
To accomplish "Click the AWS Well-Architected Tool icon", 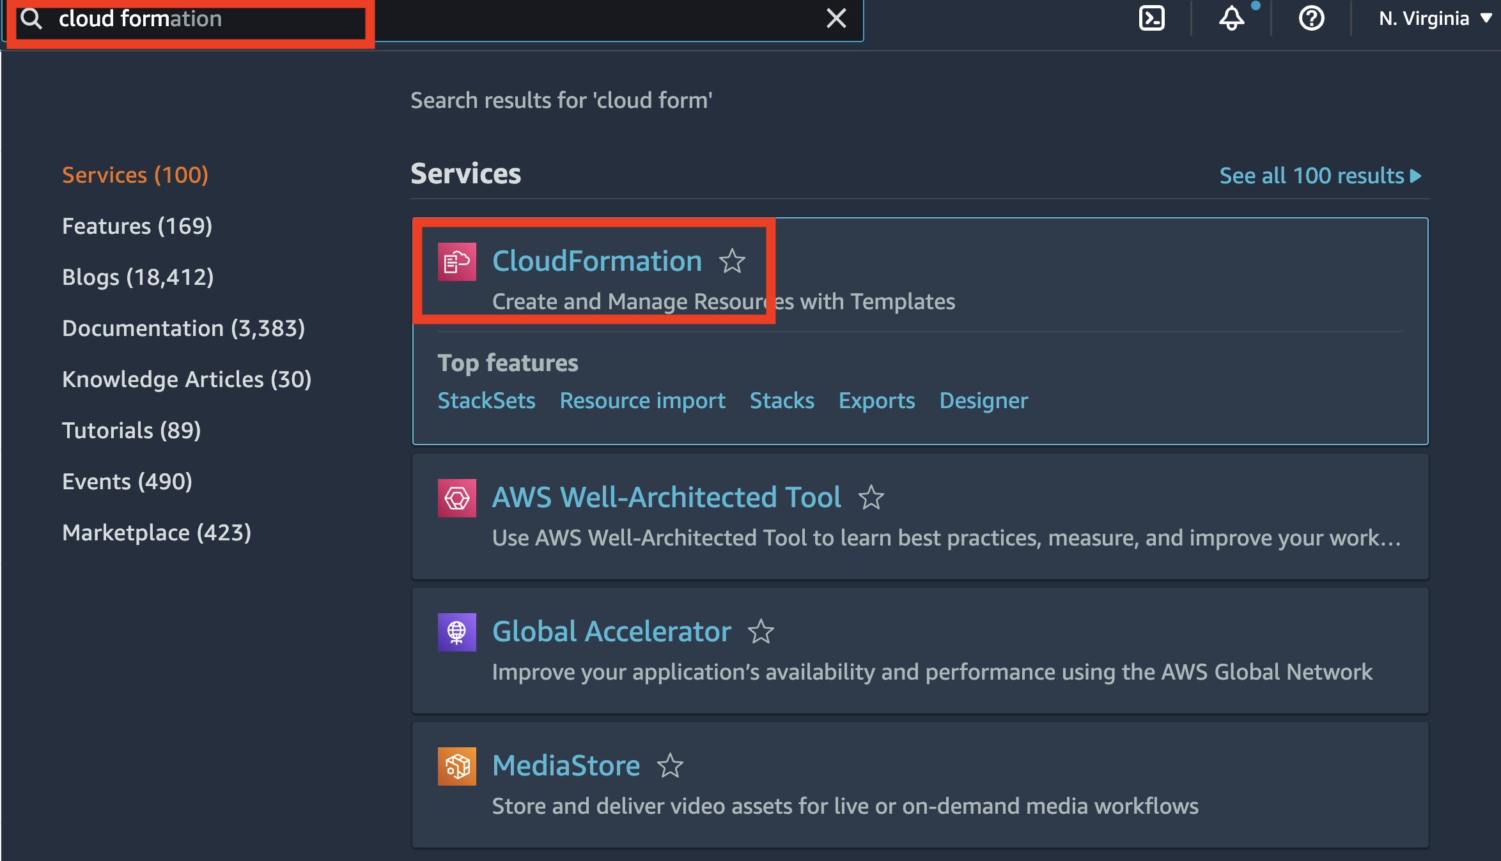I will [456, 498].
